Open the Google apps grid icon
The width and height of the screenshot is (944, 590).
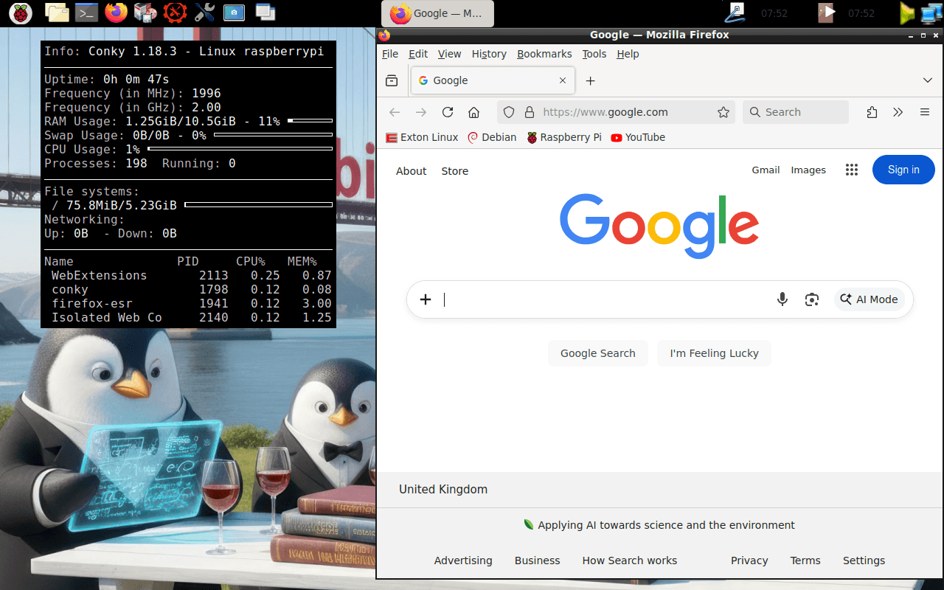click(852, 170)
